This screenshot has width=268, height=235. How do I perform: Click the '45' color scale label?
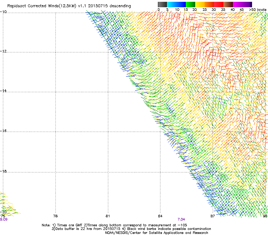[242, 10]
